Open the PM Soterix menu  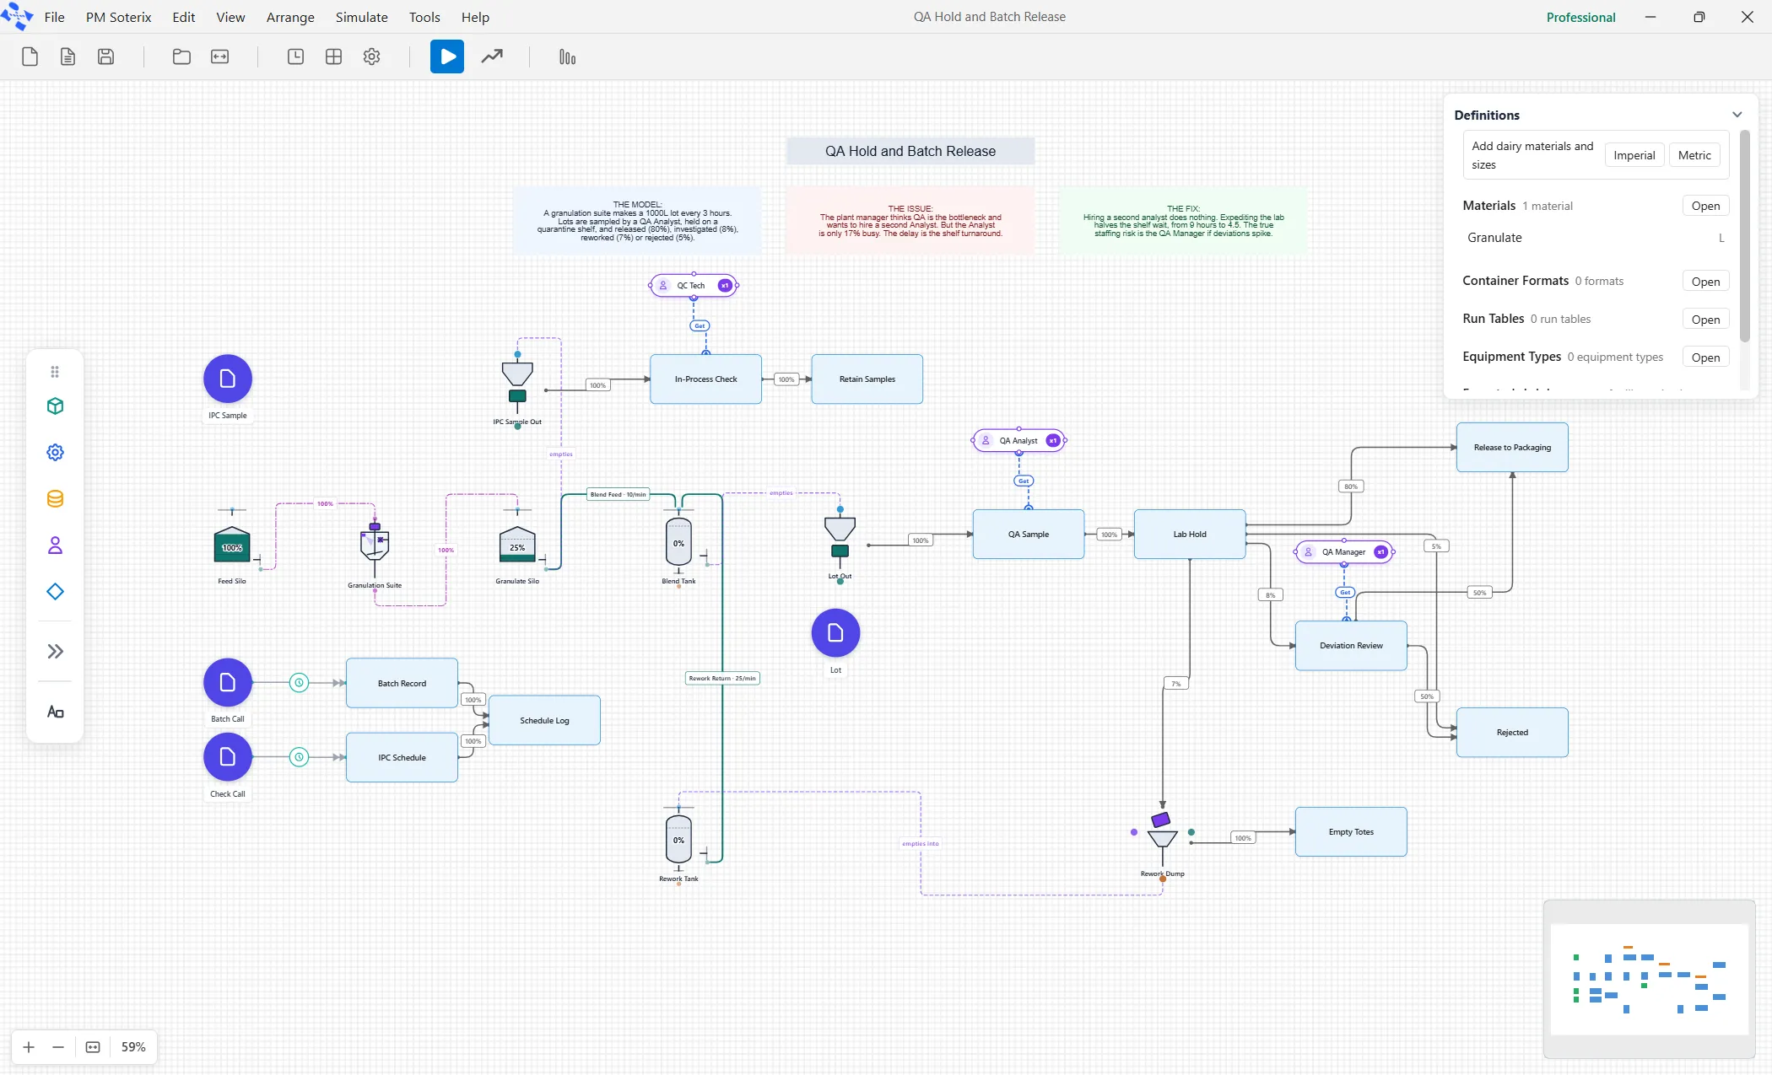click(118, 17)
